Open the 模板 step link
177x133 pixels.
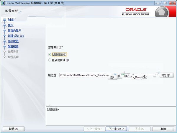[11, 25]
